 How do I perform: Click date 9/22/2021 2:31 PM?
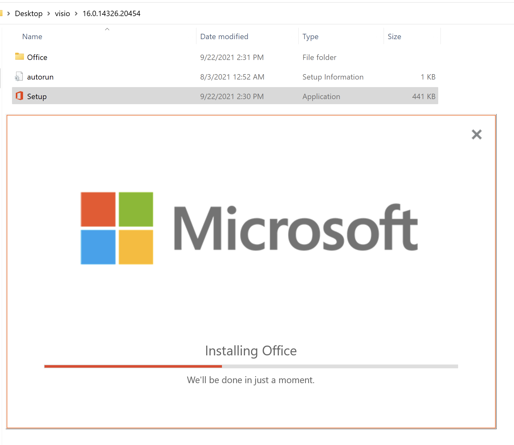click(232, 57)
